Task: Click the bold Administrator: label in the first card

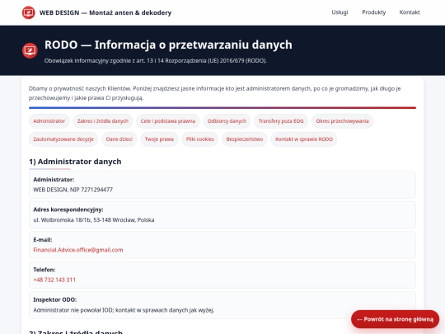Action: coord(54,180)
